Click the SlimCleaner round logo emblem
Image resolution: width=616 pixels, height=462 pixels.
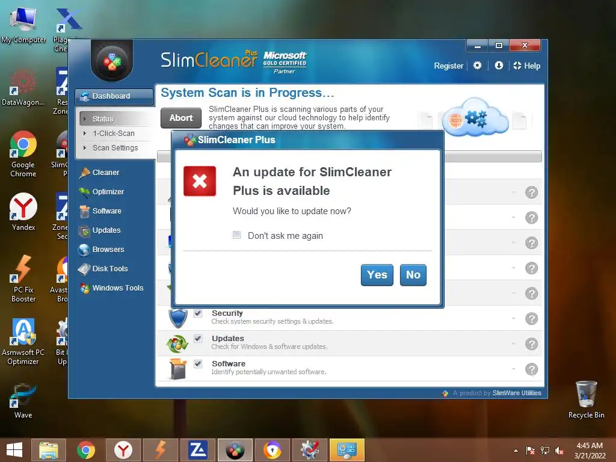pos(112,62)
